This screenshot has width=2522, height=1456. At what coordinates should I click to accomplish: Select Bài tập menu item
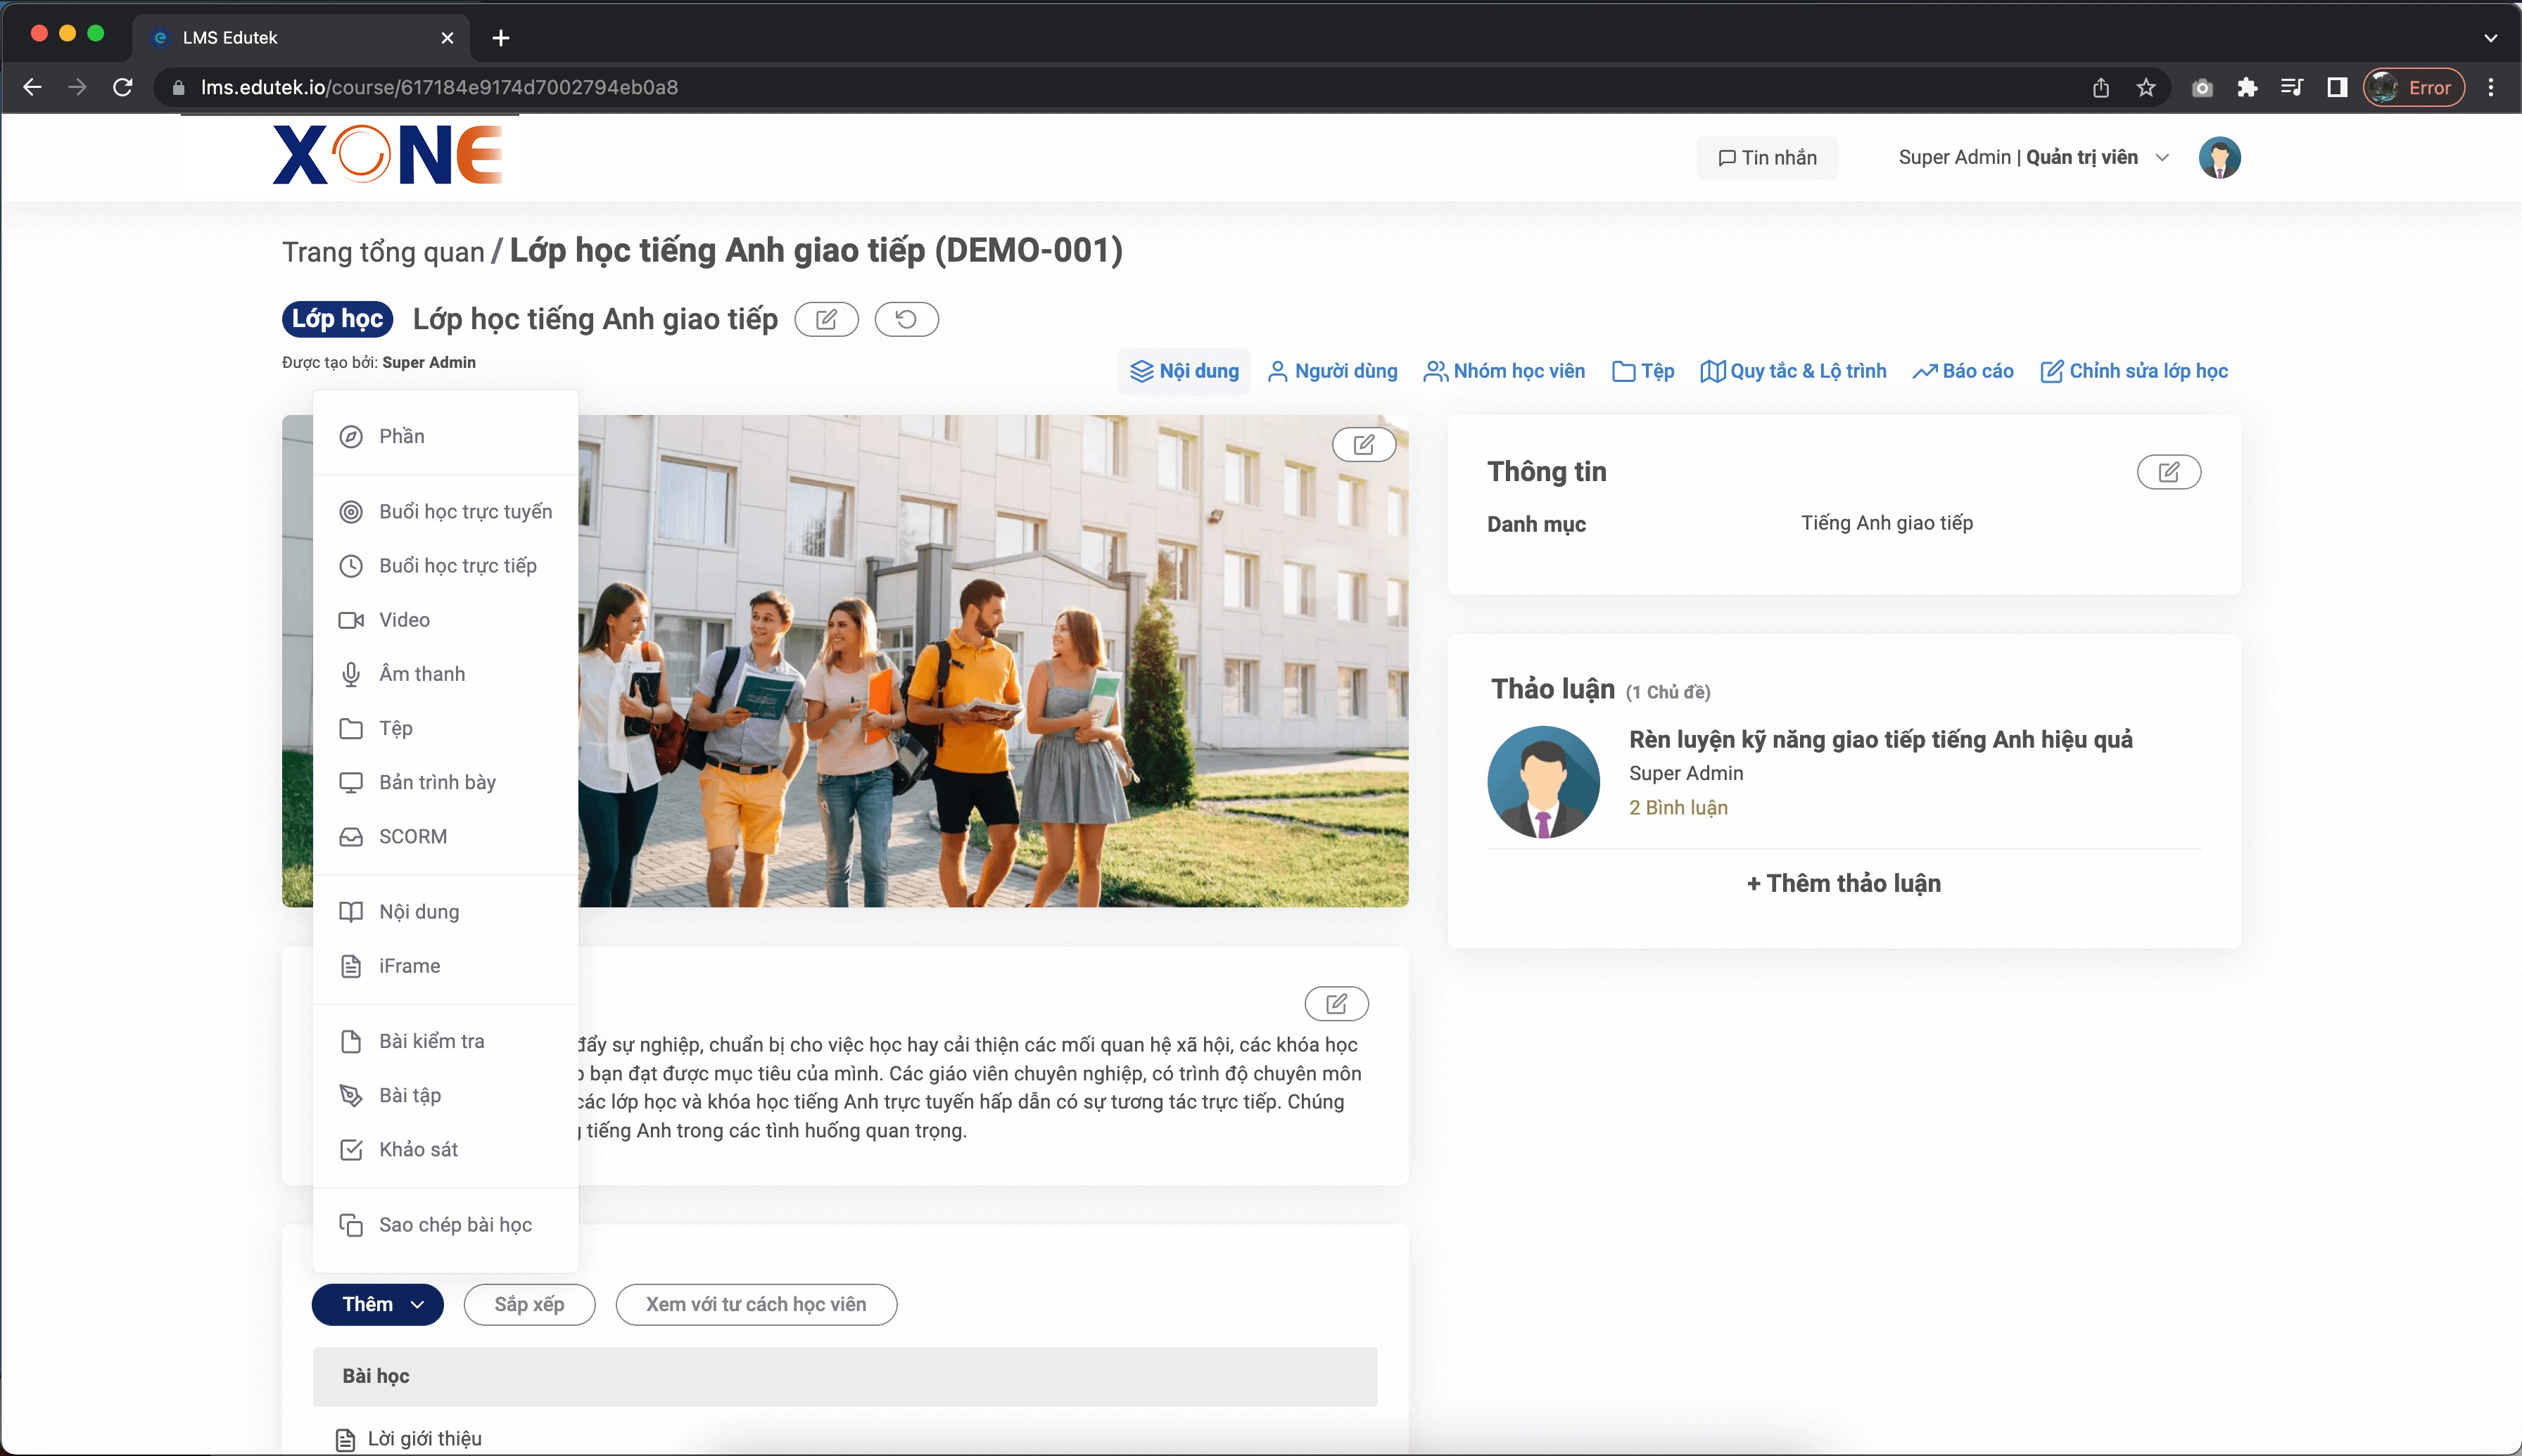click(x=445, y=1095)
